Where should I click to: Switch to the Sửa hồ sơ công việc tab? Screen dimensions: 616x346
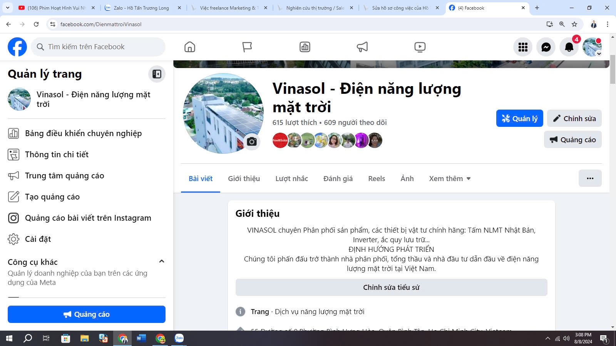[x=401, y=8]
